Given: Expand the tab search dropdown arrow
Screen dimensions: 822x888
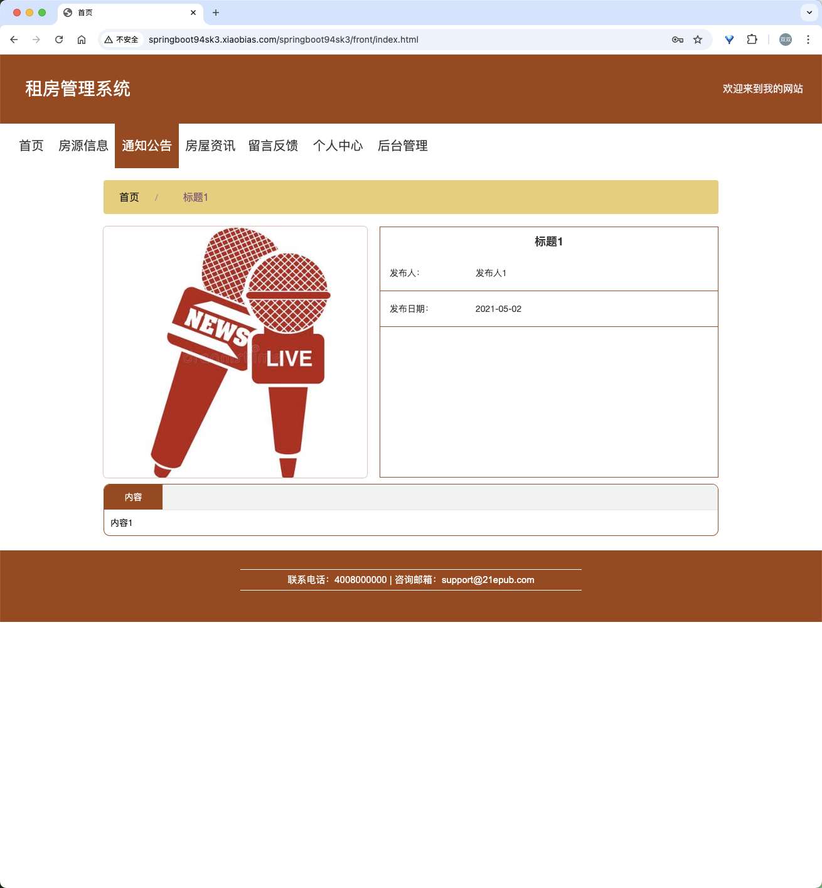Looking at the screenshot, I should (x=809, y=13).
